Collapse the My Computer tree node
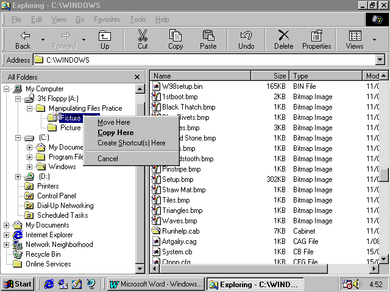390x292 pixels. (7, 89)
